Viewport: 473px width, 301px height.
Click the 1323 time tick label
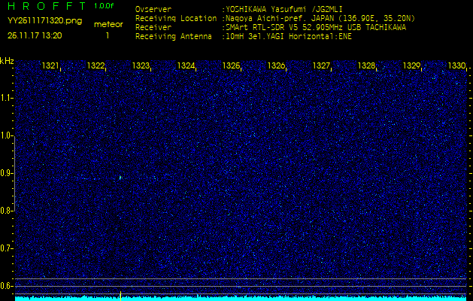click(141, 66)
